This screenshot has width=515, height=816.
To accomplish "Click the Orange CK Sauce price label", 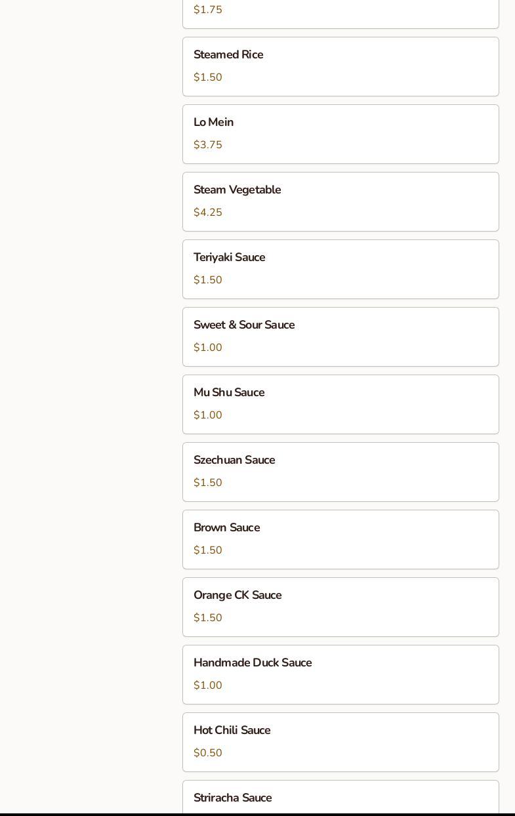I will [x=208, y=618].
